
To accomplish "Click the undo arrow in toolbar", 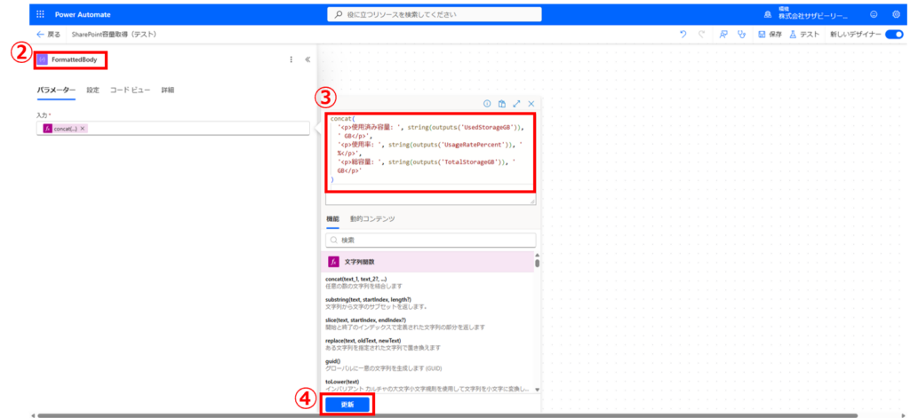I will 682,35.
